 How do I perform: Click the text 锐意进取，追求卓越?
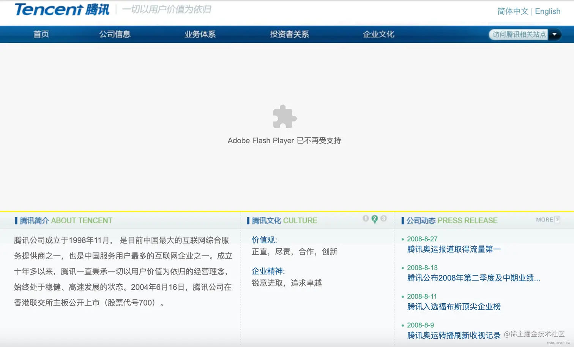click(x=287, y=283)
